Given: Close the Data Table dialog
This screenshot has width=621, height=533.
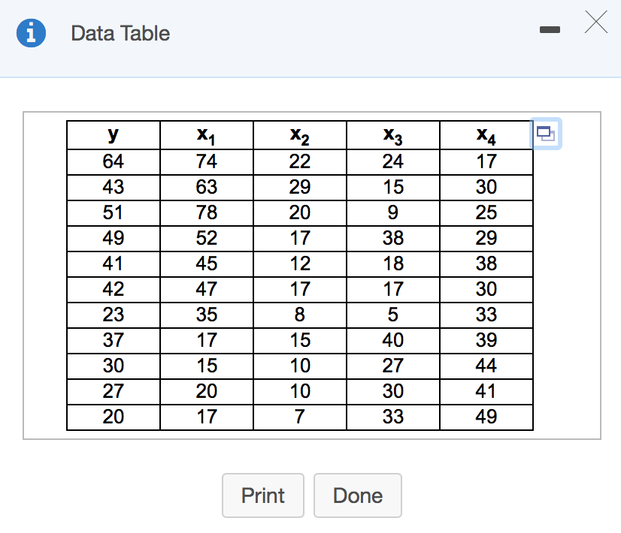Looking at the screenshot, I should (x=595, y=24).
